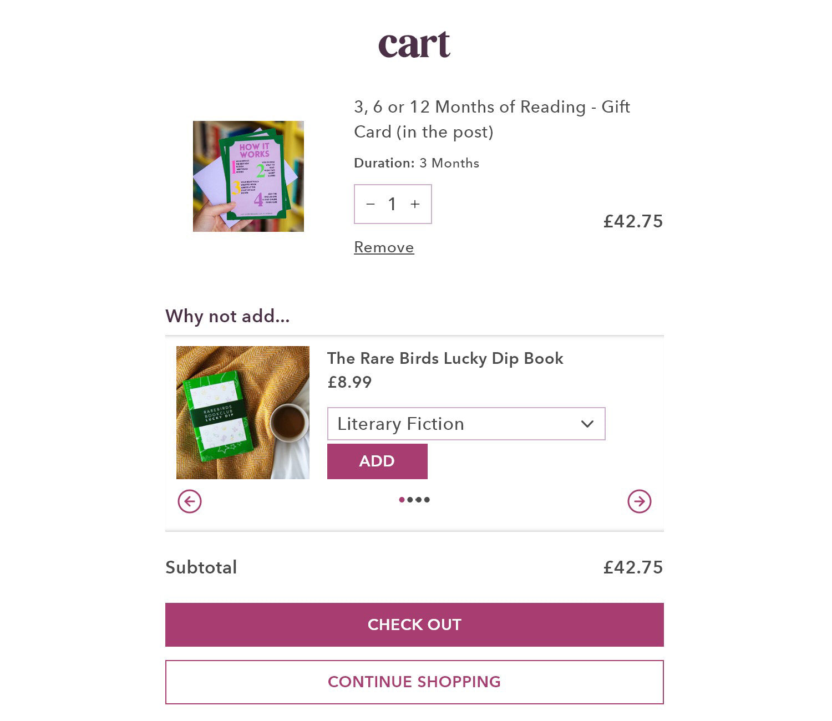The image size is (832, 721).
Task: Click the cart page heading
Action: coord(414,44)
